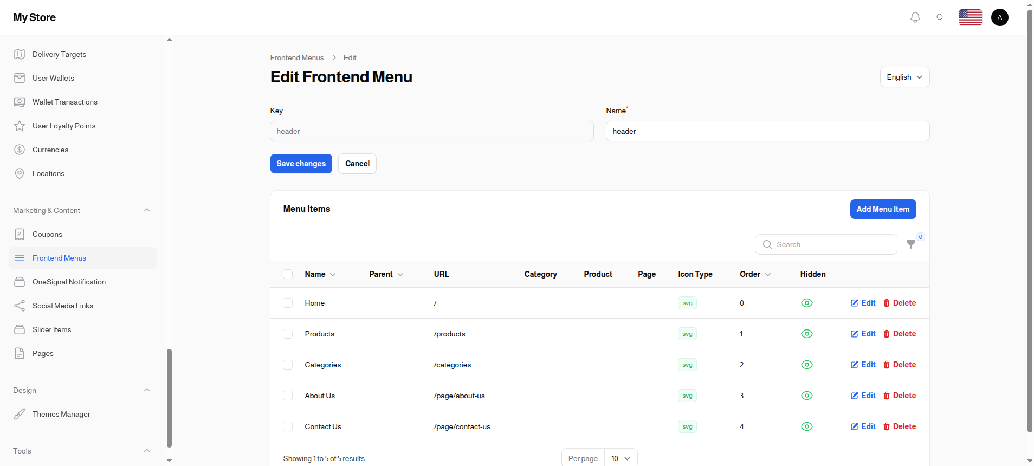1034x466 pixels.
Task: Toggle hidden eye for Products item
Action: click(x=807, y=334)
